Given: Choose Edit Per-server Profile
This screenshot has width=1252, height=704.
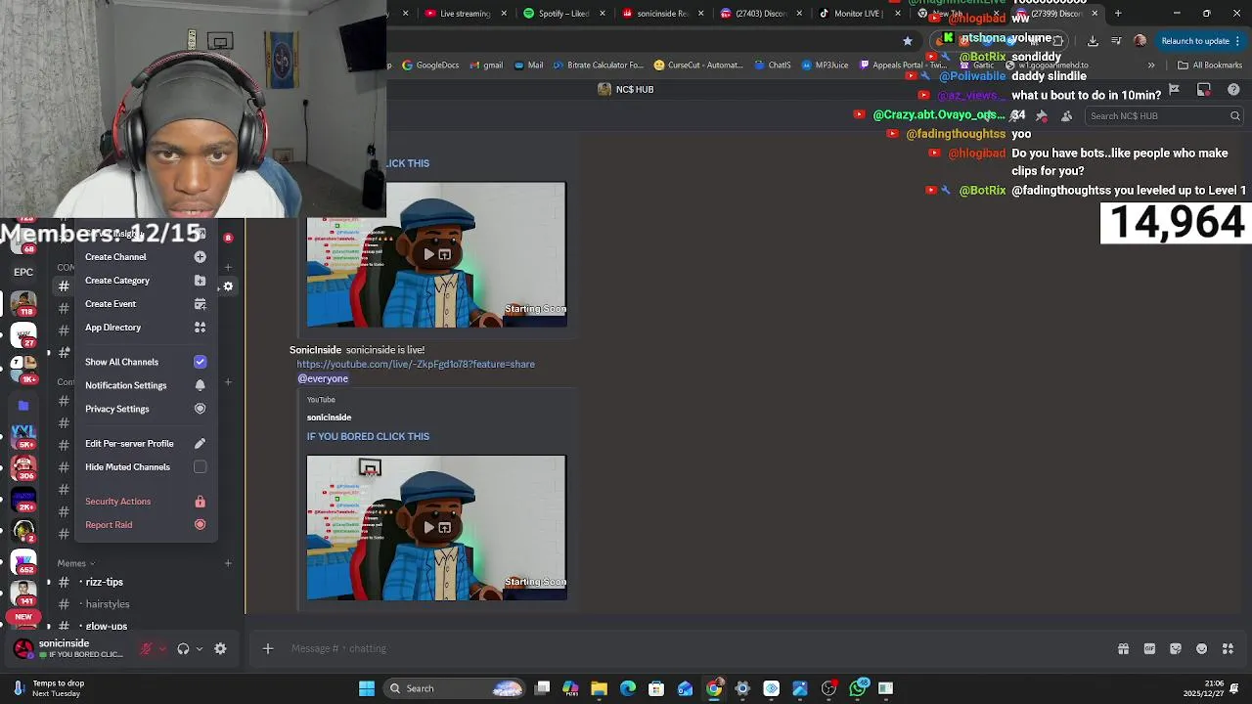Looking at the screenshot, I should click(145, 444).
